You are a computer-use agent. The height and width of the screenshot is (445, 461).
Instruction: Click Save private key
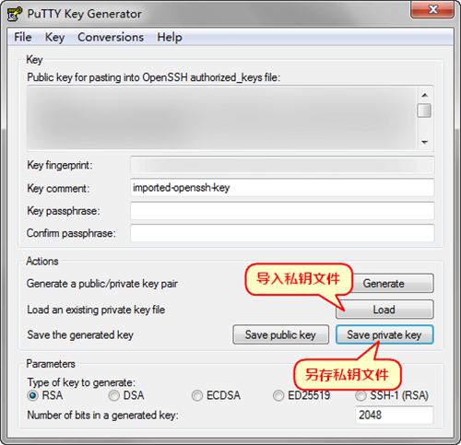pos(384,334)
